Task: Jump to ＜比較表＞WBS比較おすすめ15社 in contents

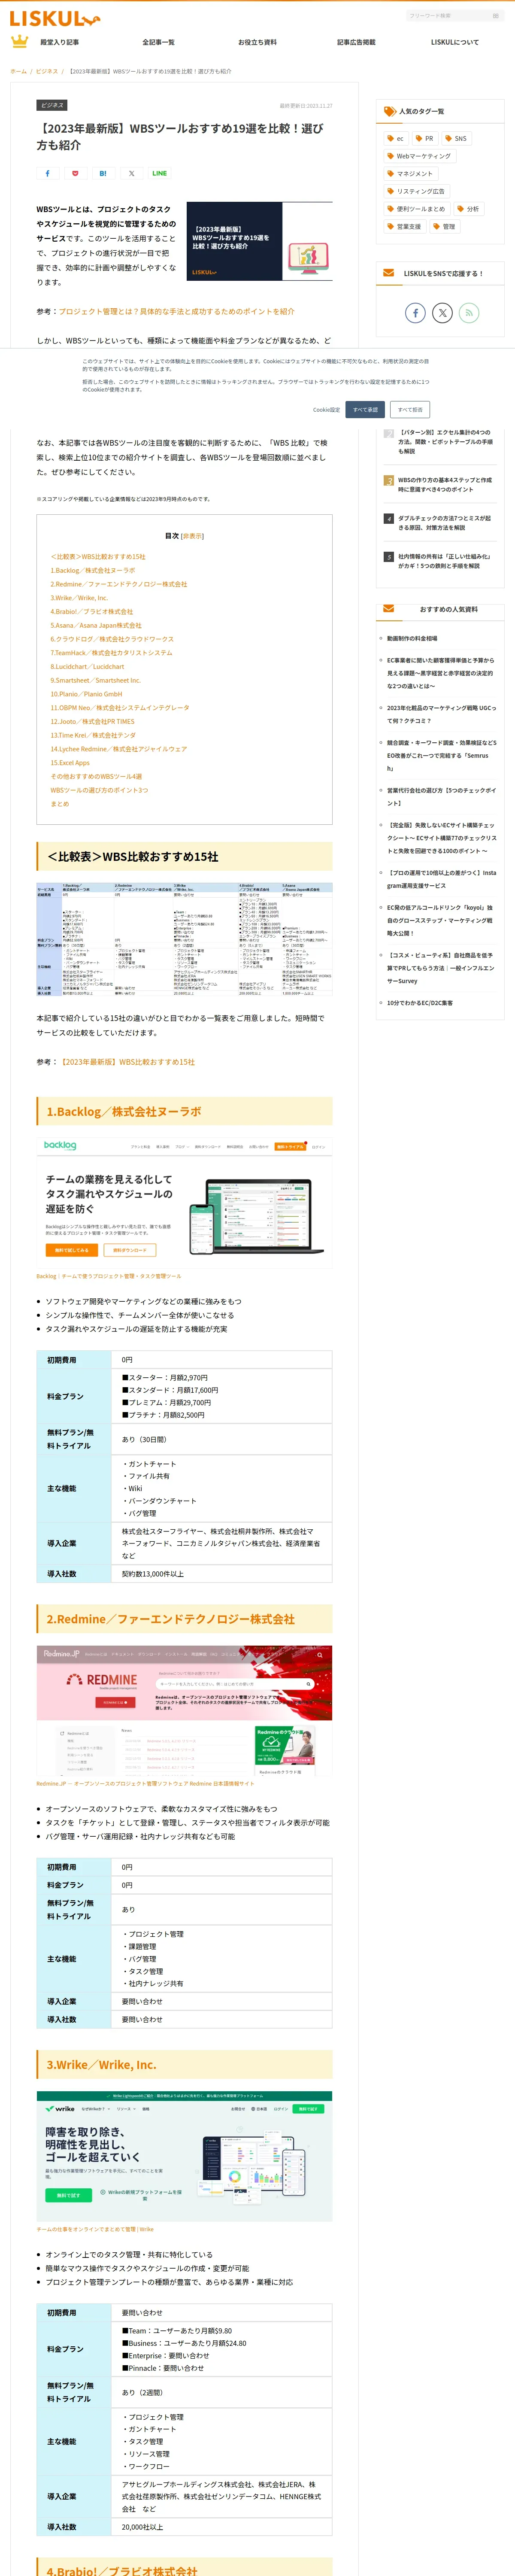Action: click(x=98, y=557)
